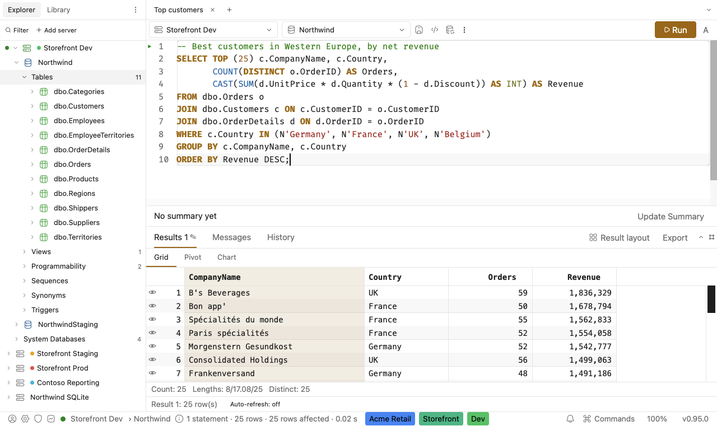Click the Acme Retail blue tag
Image resolution: width=717 pixels, height=426 pixels.
coord(390,419)
